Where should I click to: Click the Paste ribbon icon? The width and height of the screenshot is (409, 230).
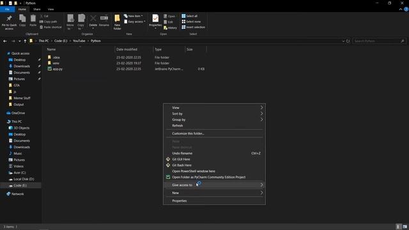coord(33,20)
